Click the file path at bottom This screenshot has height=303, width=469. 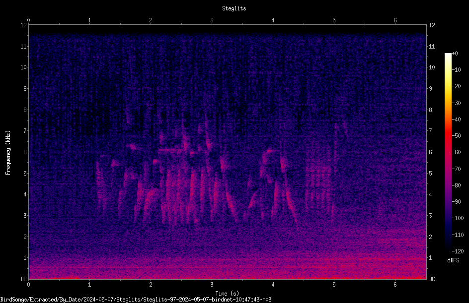[x=136, y=300]
